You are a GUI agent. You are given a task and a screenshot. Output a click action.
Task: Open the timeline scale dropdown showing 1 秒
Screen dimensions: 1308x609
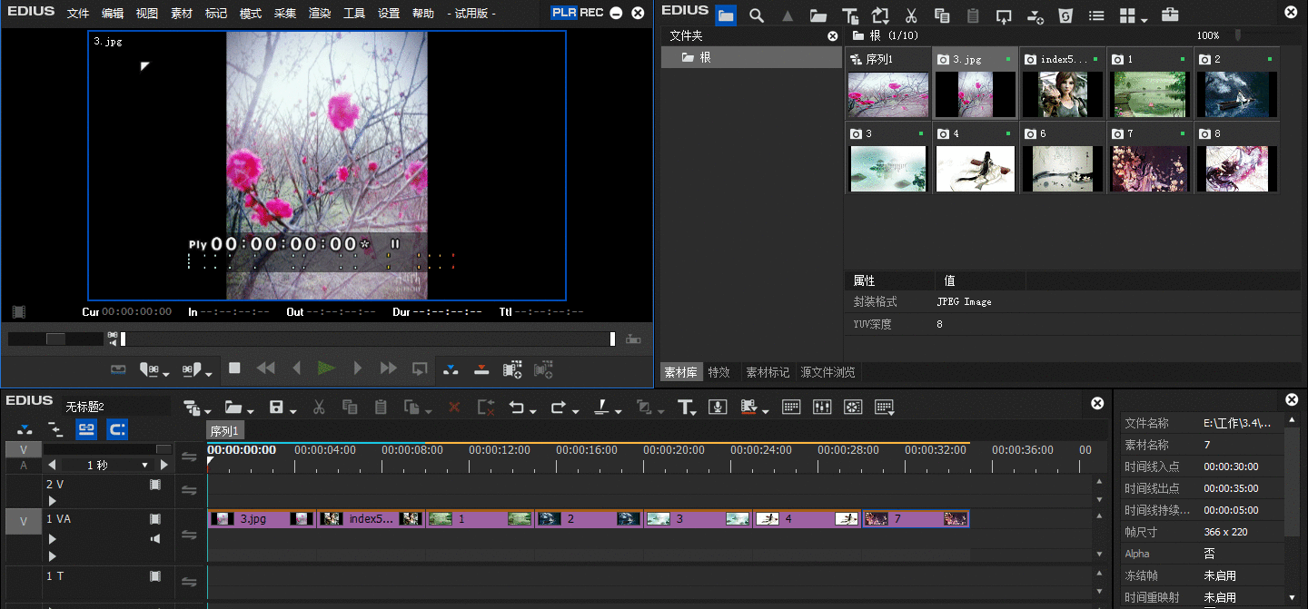pos(144,465)
